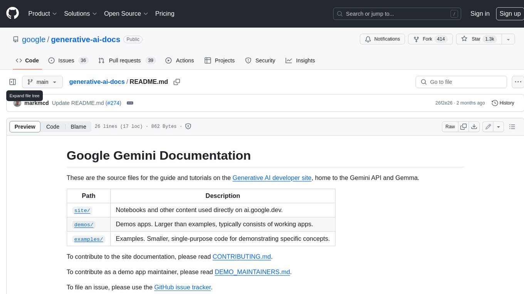The height and width of the screenshot is (294, 524).
Task: Expand the Open Source menu
Action: pyautogui.click(x=126, y=13)
